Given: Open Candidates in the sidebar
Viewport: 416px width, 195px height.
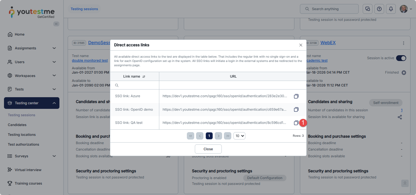Looking at the screenshot, I should pos(17,125).
